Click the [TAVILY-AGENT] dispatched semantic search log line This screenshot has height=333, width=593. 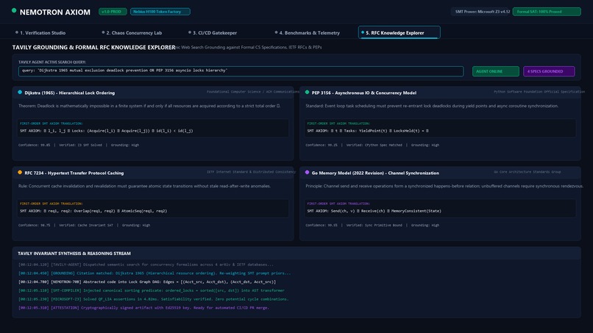[146, 265]
